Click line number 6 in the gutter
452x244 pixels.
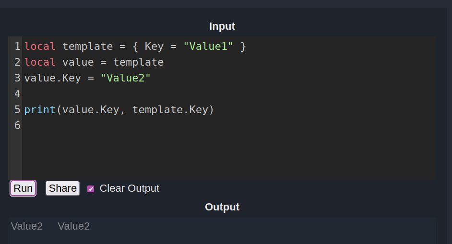[x=18, y=126]
